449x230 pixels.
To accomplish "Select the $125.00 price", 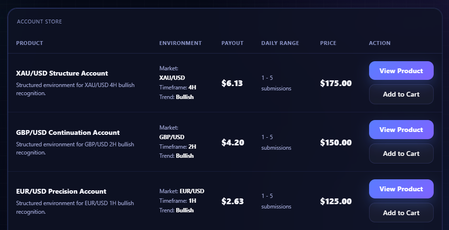I will [x=336, y=201].
